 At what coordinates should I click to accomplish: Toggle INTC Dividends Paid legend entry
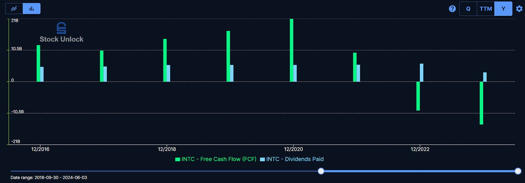click(x=291, y=159)
